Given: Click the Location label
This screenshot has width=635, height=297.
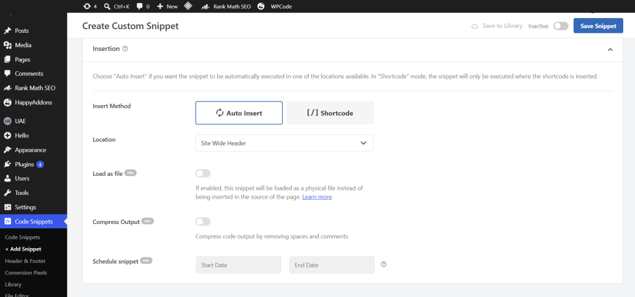Looking at the screenshot, I should pyautogui.click(x=104, y=139).
